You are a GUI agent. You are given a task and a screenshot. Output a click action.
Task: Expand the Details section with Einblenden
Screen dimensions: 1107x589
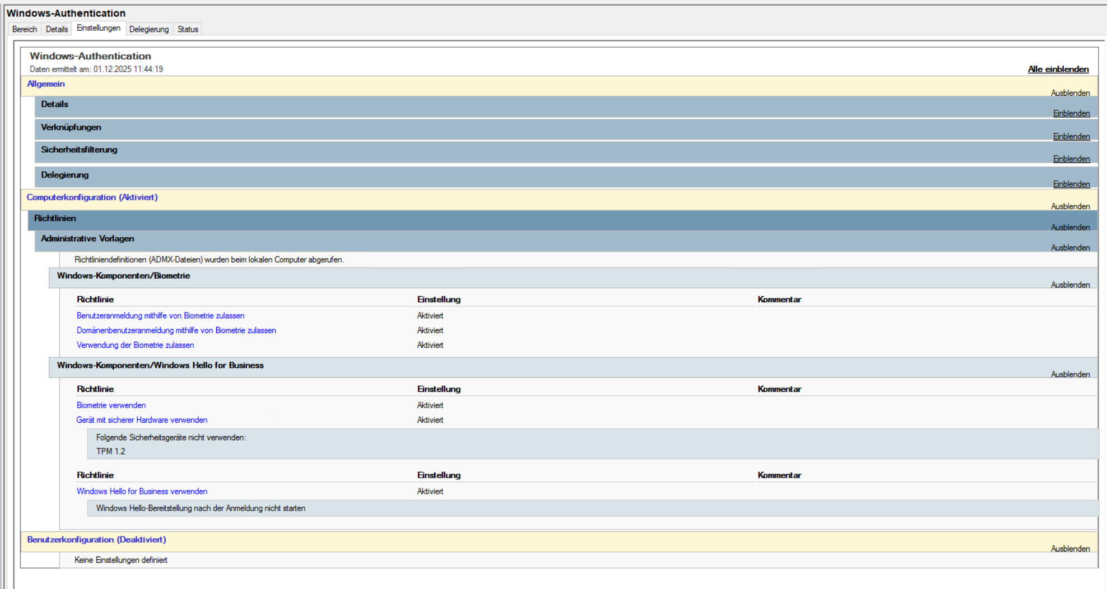point(1071,113)
